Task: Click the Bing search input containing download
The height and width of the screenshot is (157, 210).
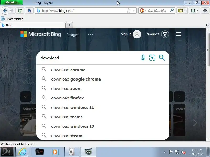Action: [x=88, y=58]
